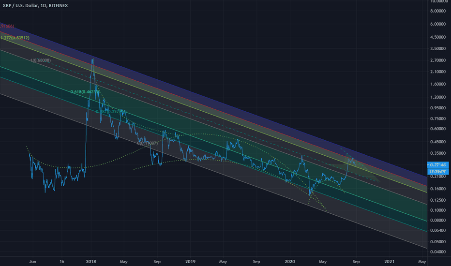Viewport: 451px width, 266px height.
Task: Click the 6.00000 price axis label
Action: [438, 24]
